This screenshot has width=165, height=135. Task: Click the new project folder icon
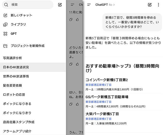5,46
